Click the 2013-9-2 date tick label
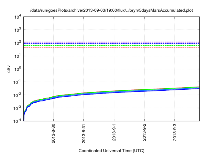 click(x=144, y=132)
